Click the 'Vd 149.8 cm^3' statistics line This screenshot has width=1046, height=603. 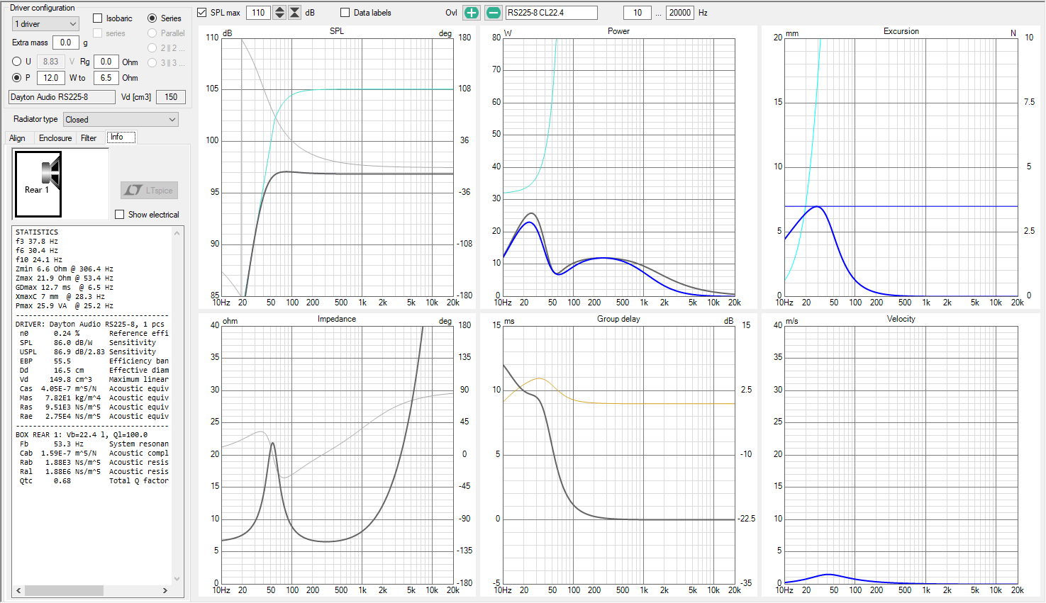[x=94, y=380]
